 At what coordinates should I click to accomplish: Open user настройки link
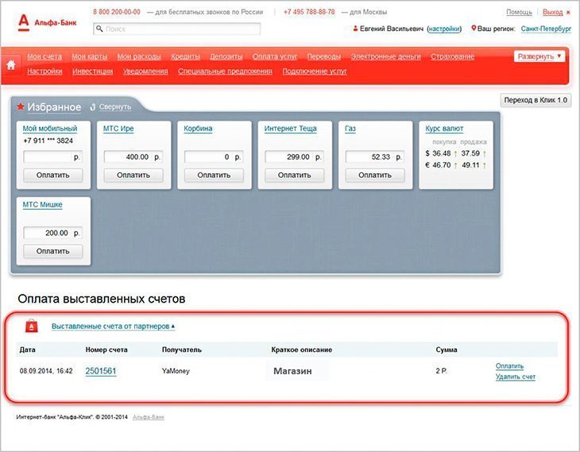(x=444, y=29)
